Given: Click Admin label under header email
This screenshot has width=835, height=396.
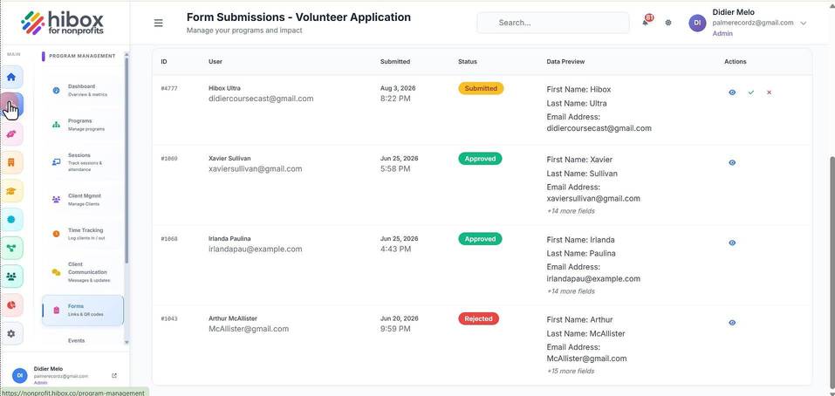Looking at the screenshot, I should click(722, 33).
